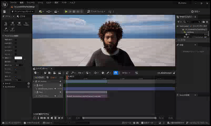Click the green Play in editor button

[66, 12]
